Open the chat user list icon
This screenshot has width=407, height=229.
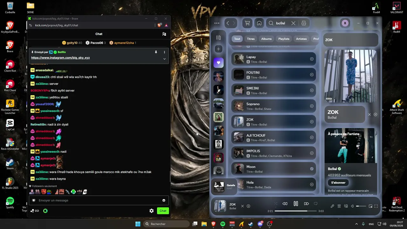pyautogui.click(x=164, y=34)
